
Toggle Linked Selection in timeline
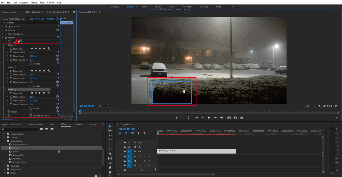click(x=132, y=133)
